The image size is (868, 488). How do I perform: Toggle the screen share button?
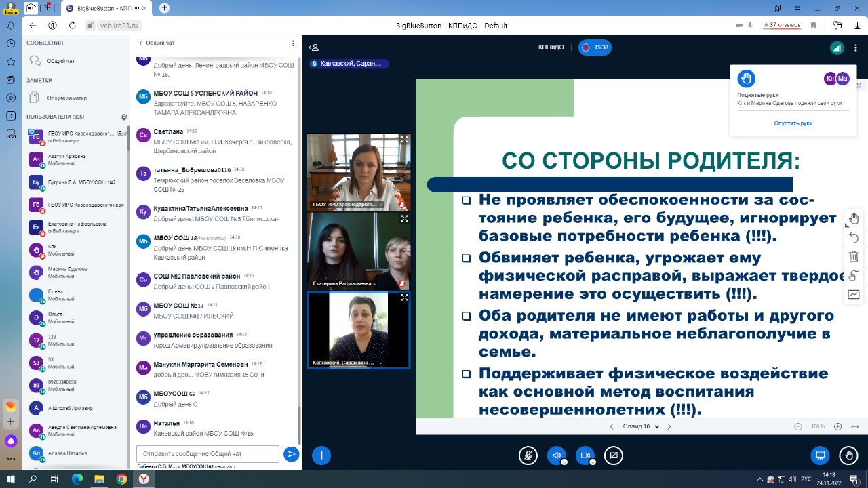[614, 455]
